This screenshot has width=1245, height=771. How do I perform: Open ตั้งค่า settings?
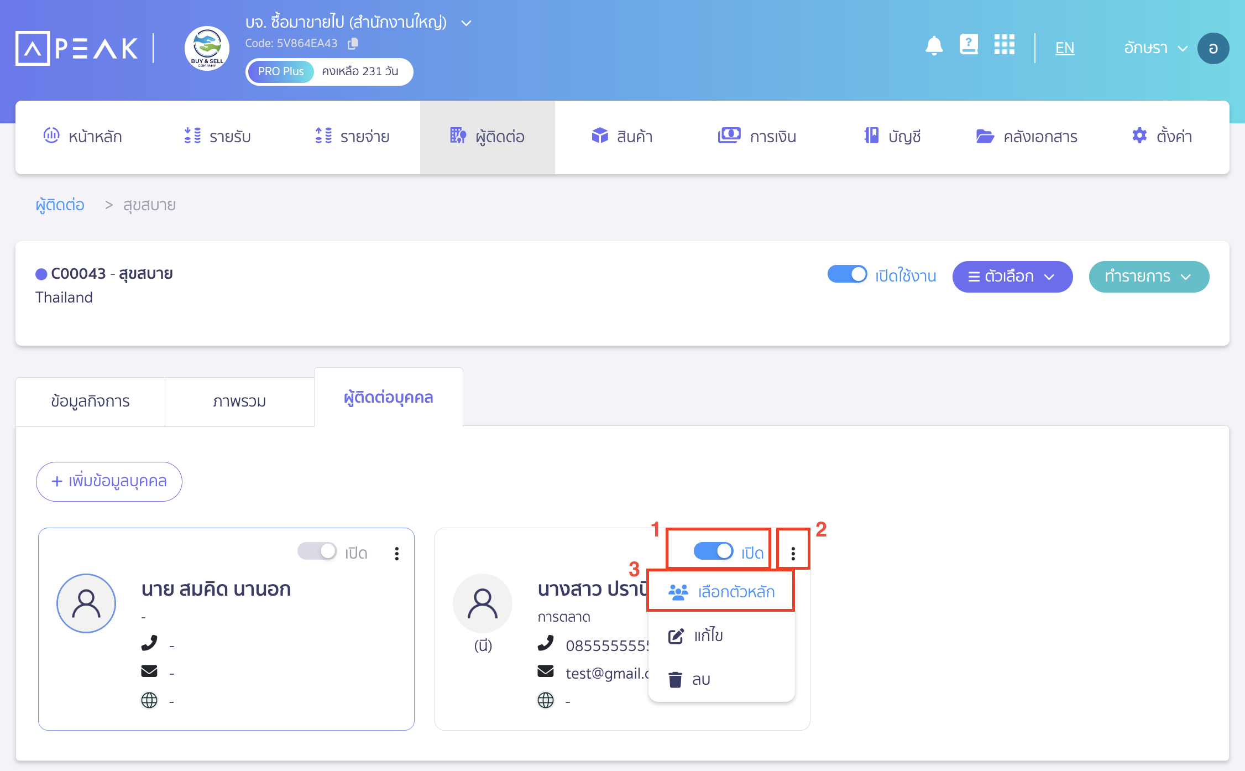pos(1161,137)
